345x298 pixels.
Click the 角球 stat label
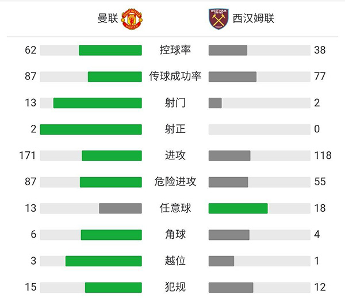(x=175, y=235)
